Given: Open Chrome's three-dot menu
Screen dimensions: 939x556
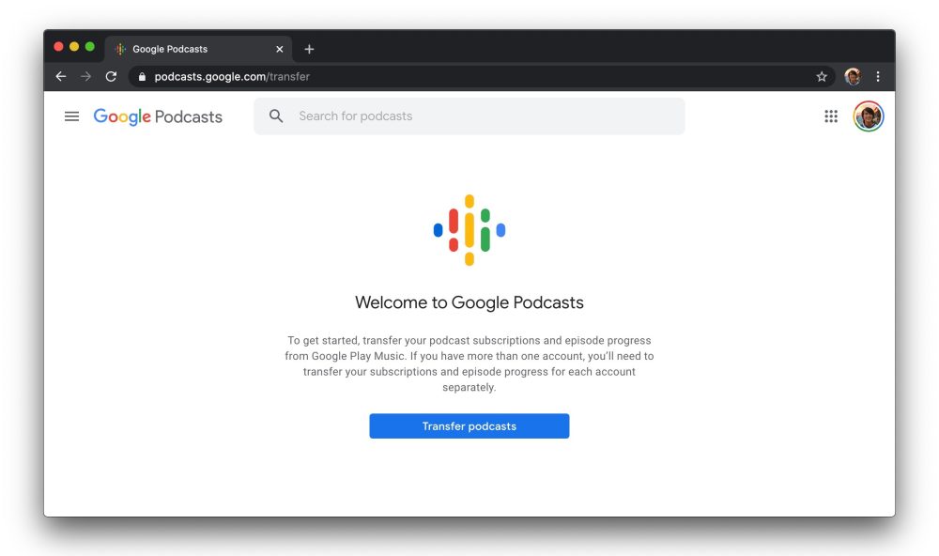Looking at the screenshot, I should click(878, 77).
